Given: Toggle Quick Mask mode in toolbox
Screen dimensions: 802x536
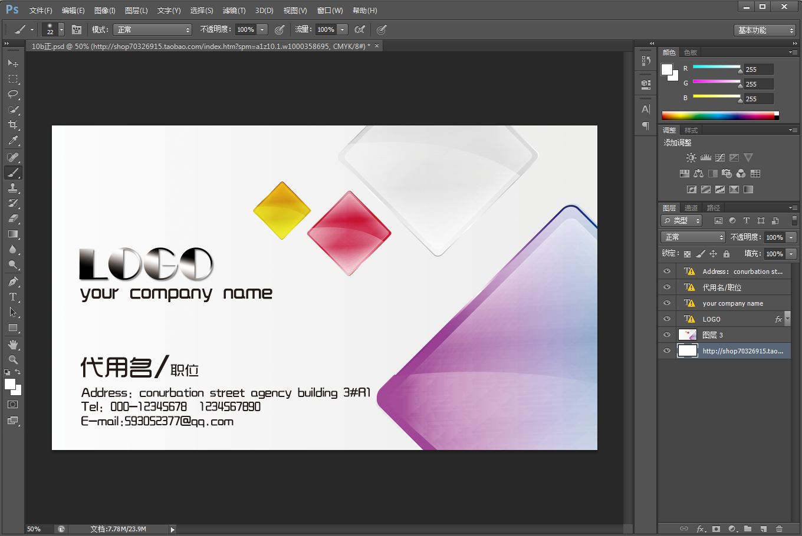Looking at the screenshot, I should [x=13, y=405].
